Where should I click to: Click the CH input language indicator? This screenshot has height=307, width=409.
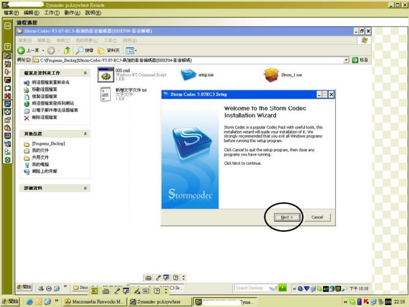pos(95,291)
